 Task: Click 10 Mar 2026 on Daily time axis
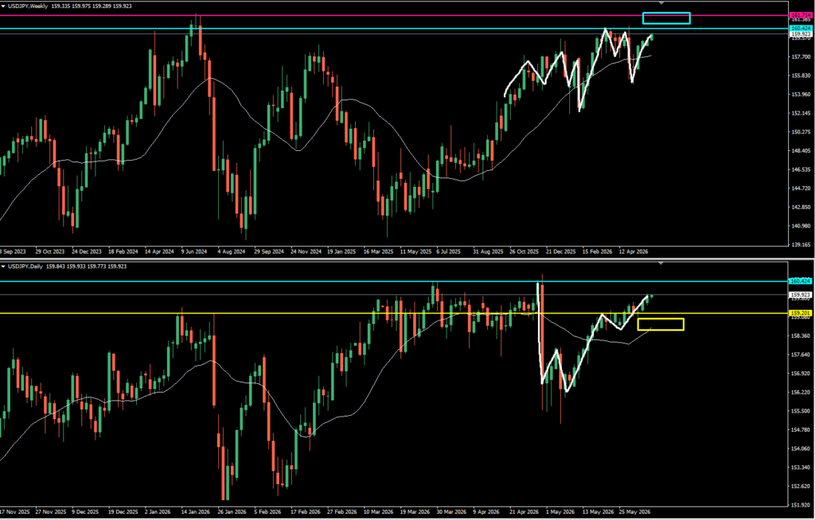click(x=378, y=511)
